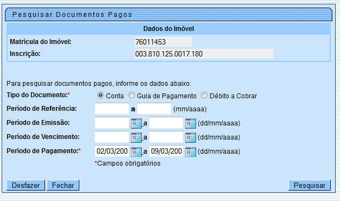Open calendar for Período de Pagamento start date
The image size is (340, 202).
pos(136,151)
